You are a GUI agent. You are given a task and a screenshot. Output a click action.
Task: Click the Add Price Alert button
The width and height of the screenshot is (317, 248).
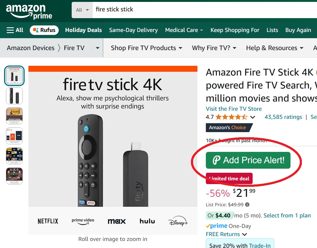(x=248, y=160)
